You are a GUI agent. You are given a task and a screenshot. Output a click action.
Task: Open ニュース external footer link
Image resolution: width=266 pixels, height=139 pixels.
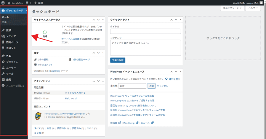[147, 123]
